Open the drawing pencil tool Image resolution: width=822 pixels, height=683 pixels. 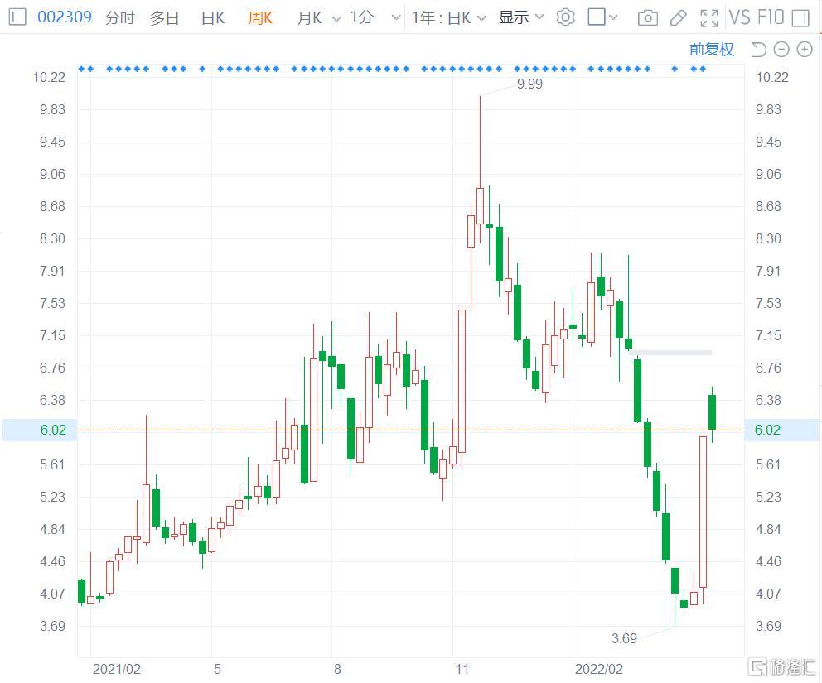pyautogui.click(x=679, y=18)
